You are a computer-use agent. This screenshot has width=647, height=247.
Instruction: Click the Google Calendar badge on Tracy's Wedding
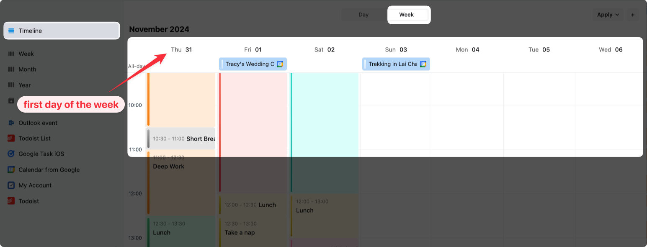tap(280, 64)
